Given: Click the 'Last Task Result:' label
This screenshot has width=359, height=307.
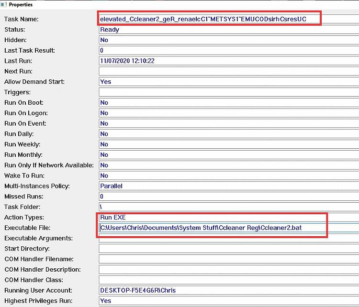Looking at the screenshot, I should pyautogui.click(x=30, y=50).
